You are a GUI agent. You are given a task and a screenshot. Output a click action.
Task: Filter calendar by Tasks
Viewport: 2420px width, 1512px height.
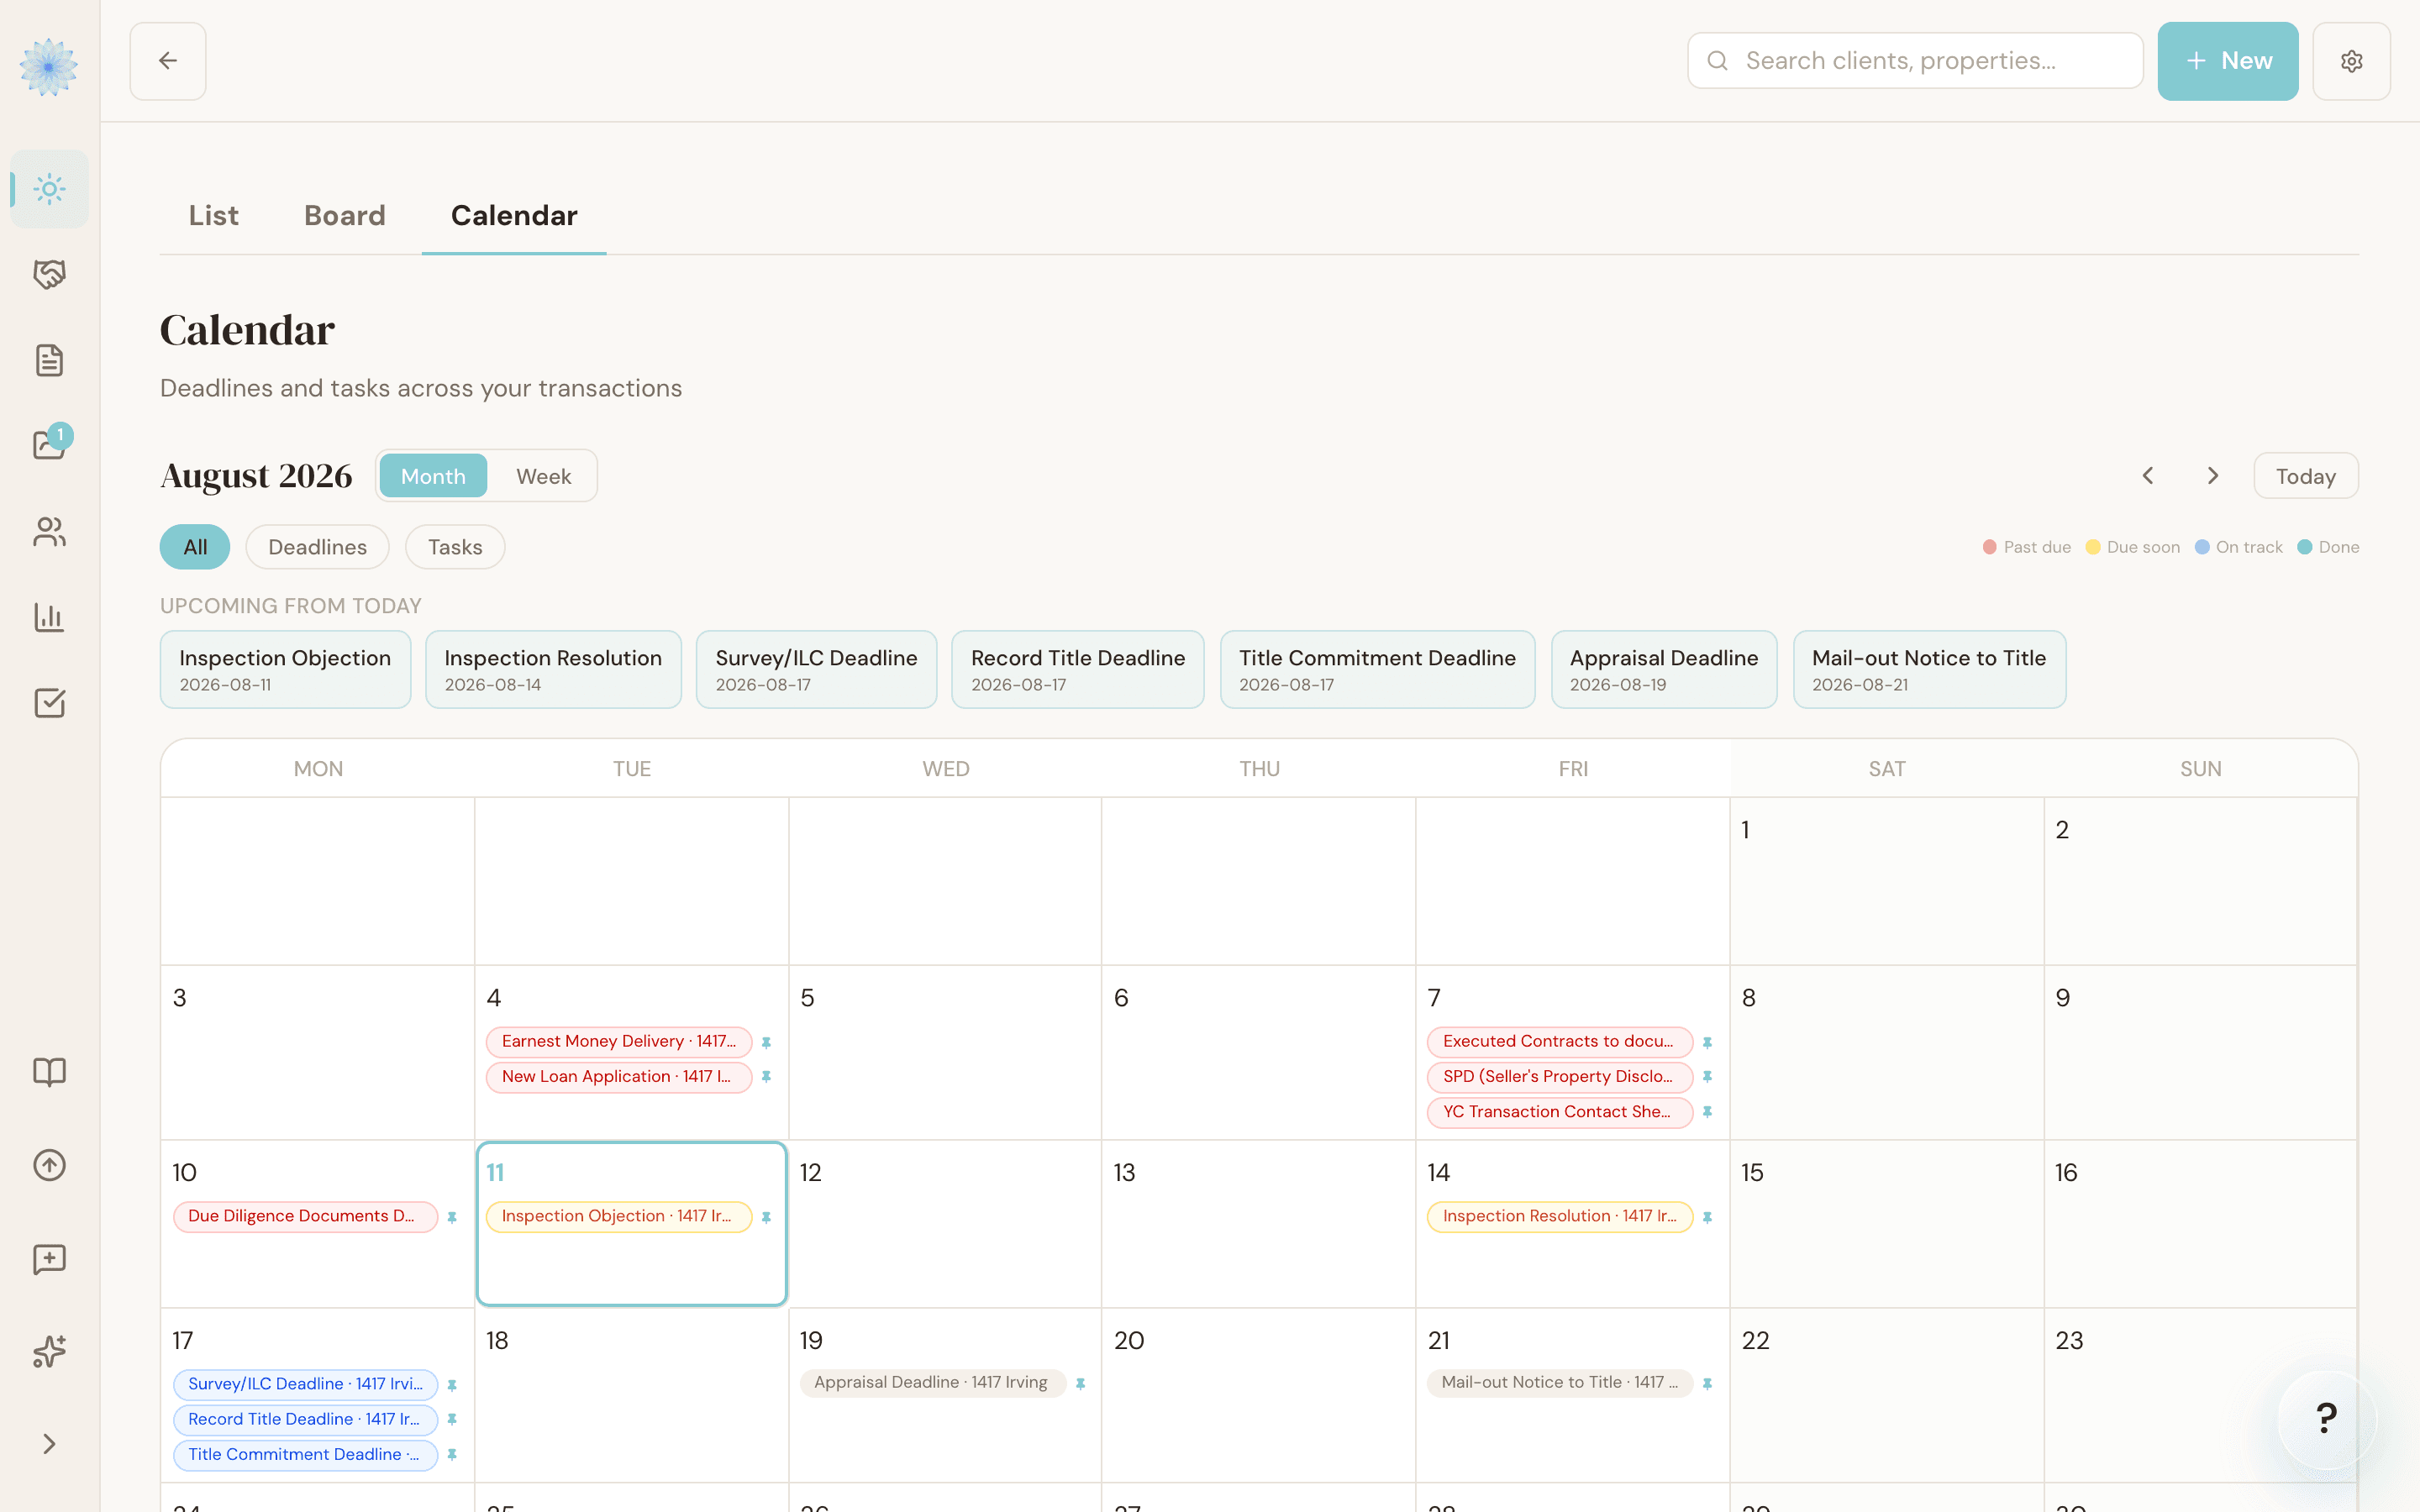455,547
